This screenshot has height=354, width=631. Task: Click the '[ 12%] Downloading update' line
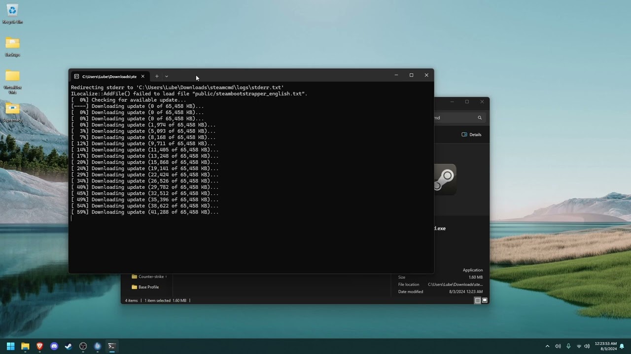tap(143, 144)
